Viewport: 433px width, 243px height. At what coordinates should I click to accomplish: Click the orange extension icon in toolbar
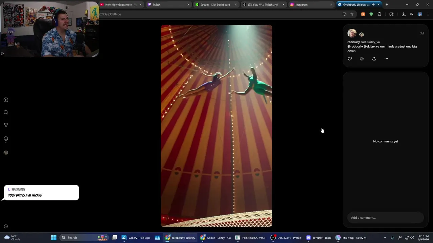[x=363, y=14]
